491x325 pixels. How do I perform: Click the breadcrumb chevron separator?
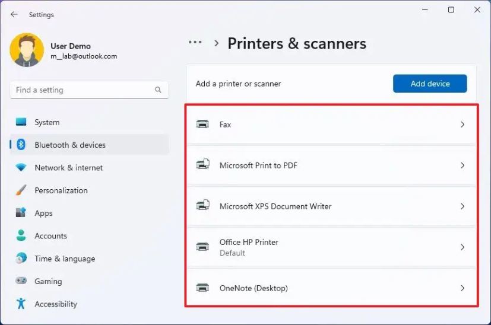[x=216, y=43]
